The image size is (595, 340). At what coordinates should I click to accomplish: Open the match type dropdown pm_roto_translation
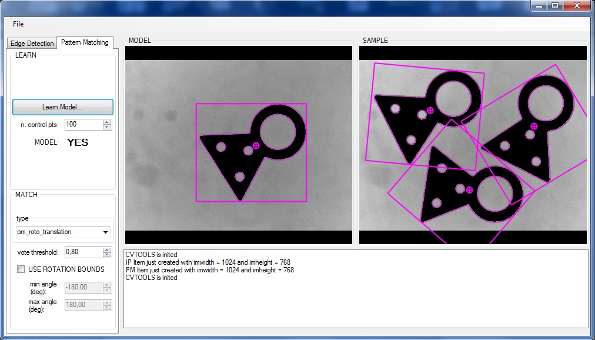click(x=63, y=232)
